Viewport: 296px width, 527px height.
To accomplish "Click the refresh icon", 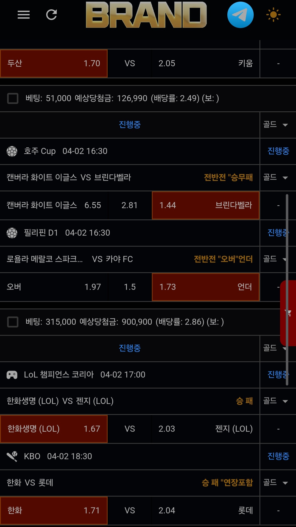I will point(51,15).
